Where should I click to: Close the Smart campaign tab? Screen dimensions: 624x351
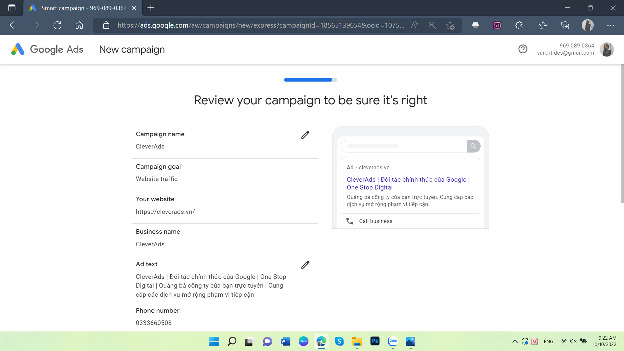tap(134, 8)
